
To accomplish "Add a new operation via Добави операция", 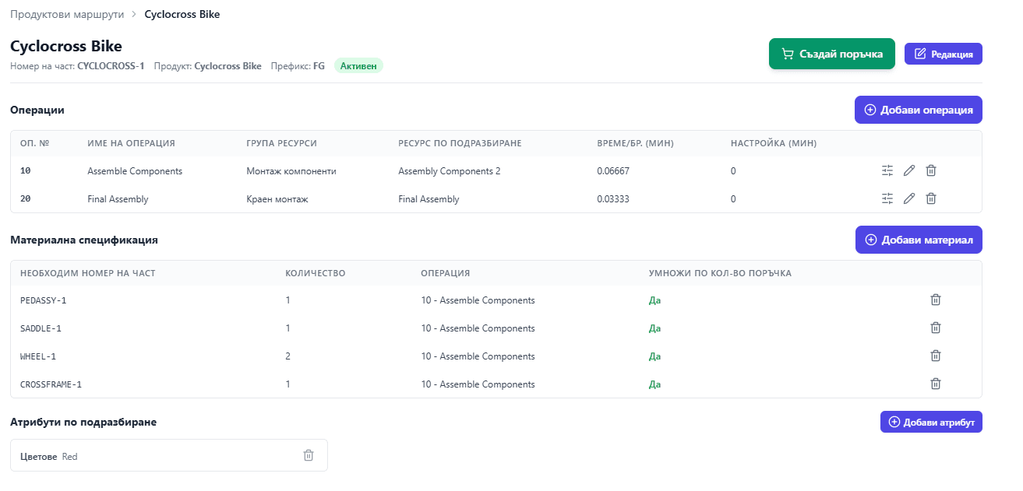I will click(x=918, y=110).
